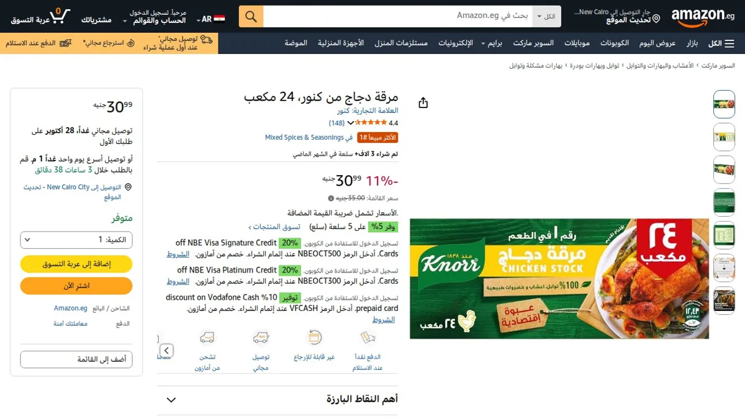
Task: Click 'Amazon.eg' seller link in buy box
Action: coord(70,308)
